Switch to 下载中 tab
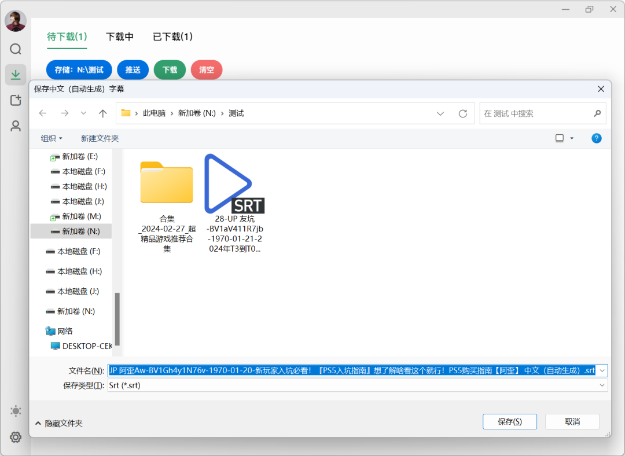 pyautogui.click(x=120, y=37)
